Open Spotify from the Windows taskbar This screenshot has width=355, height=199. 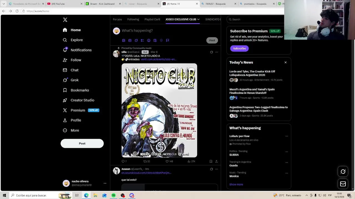pyautogui.click(x=113, y=195)
